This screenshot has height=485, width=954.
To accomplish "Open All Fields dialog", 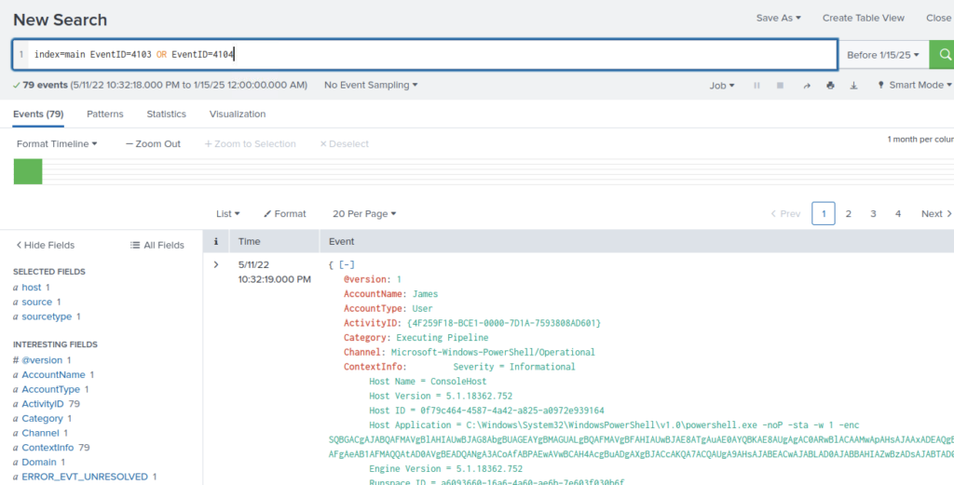I will pos(157,246).
